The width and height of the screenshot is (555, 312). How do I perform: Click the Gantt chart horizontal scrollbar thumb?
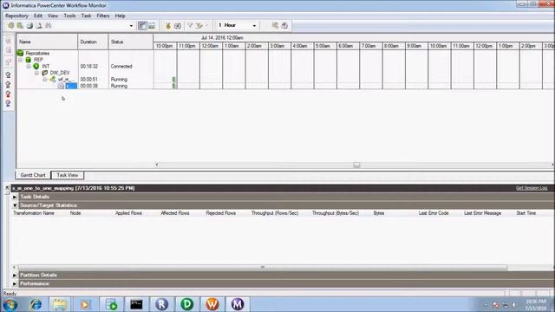(356, 165)
